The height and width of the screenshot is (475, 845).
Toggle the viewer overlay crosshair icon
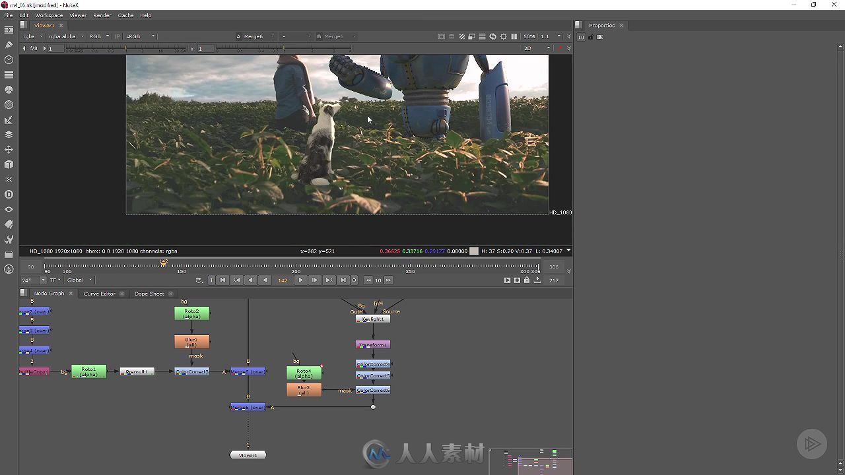[x=504, y=36]
